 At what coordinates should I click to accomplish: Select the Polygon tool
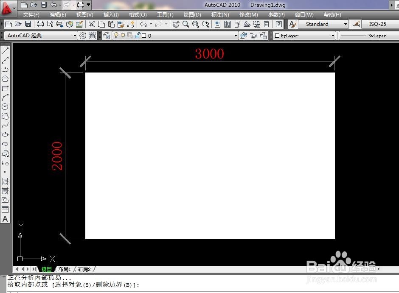click(x=5, y=79)
